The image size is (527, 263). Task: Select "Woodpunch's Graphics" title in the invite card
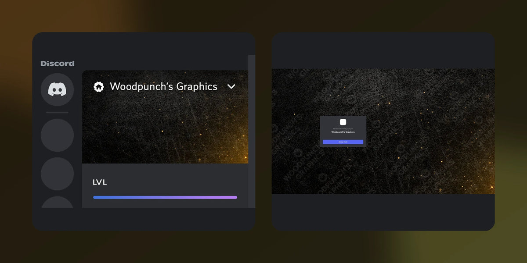click(343, 132)
